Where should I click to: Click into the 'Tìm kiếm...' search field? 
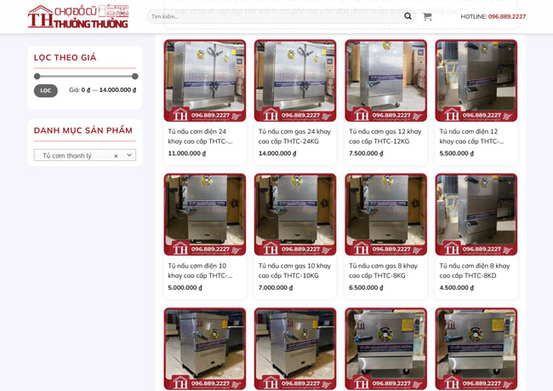click(272, 16)
